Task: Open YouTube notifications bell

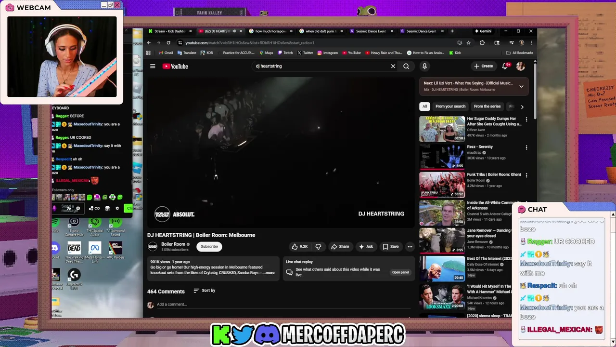Action: coord(505,66)
